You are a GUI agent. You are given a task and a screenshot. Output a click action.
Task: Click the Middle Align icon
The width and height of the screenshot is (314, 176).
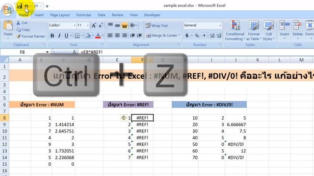(118, 25)
